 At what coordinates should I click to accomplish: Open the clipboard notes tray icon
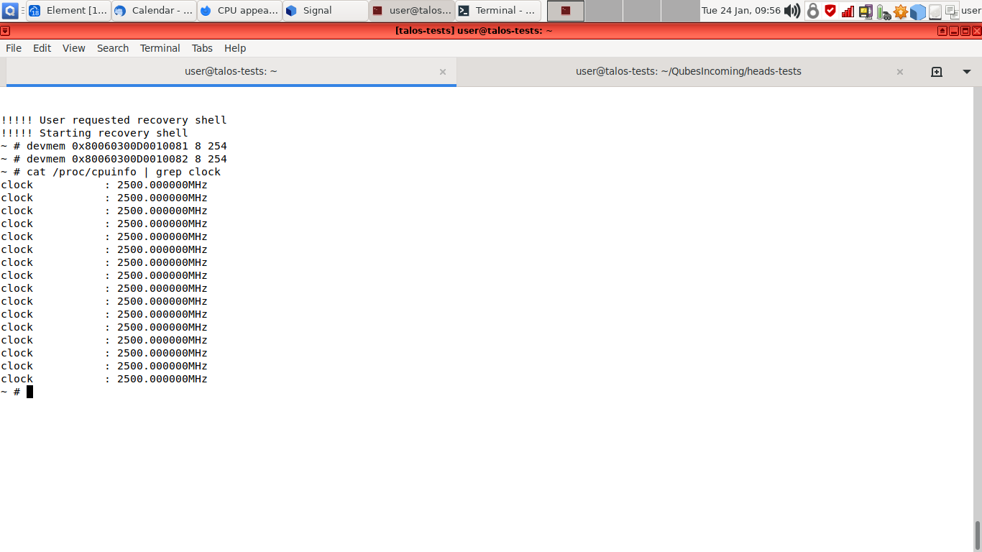point(951,11)
